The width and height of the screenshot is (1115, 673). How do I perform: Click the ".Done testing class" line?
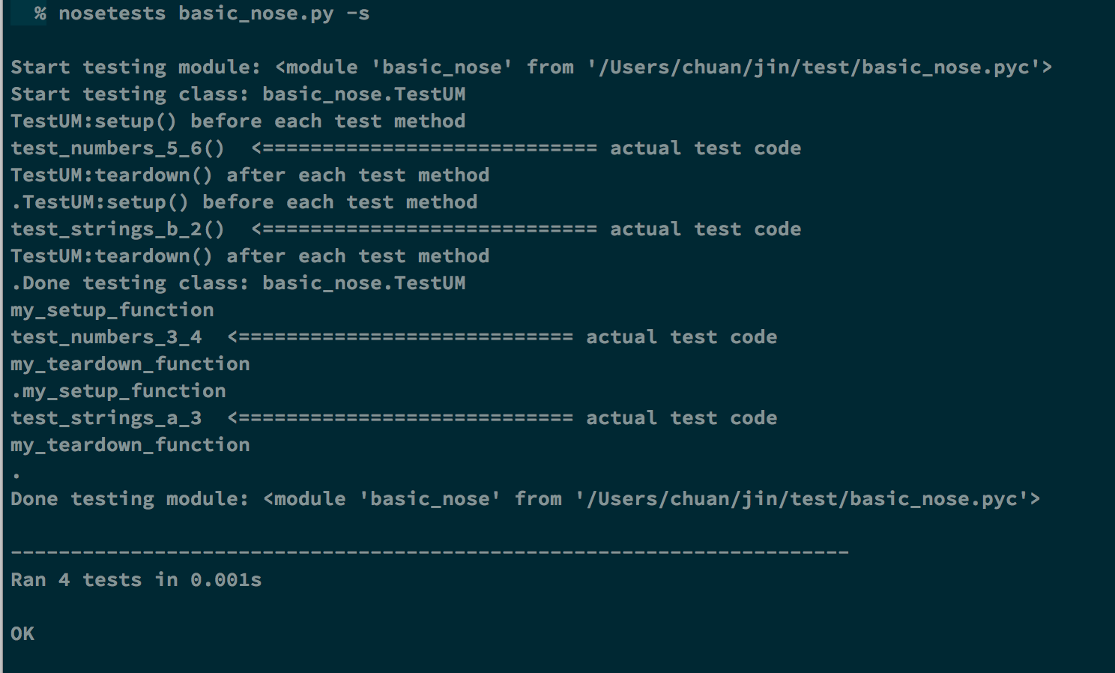[238, 283]
